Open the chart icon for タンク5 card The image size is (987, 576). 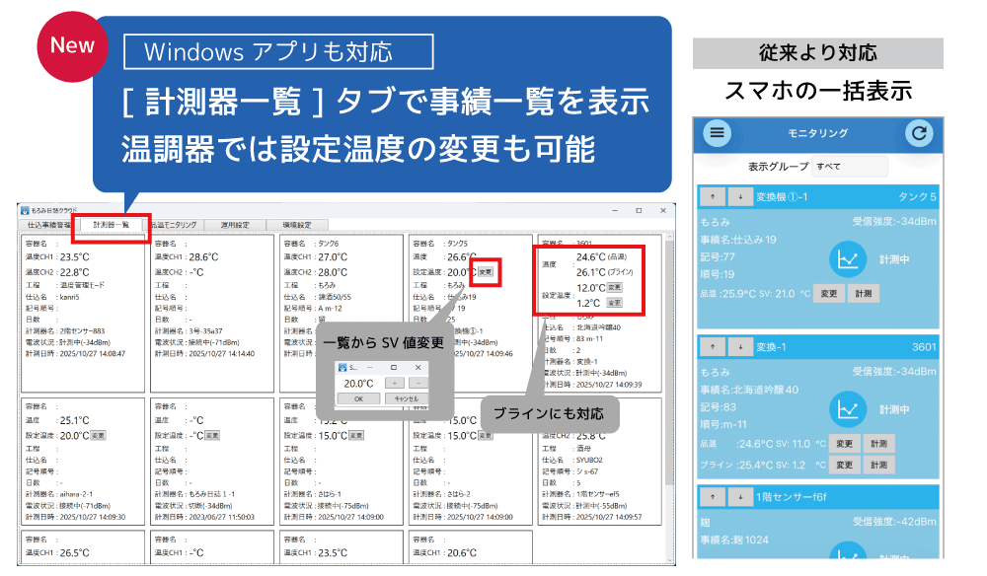coord(846,259)
